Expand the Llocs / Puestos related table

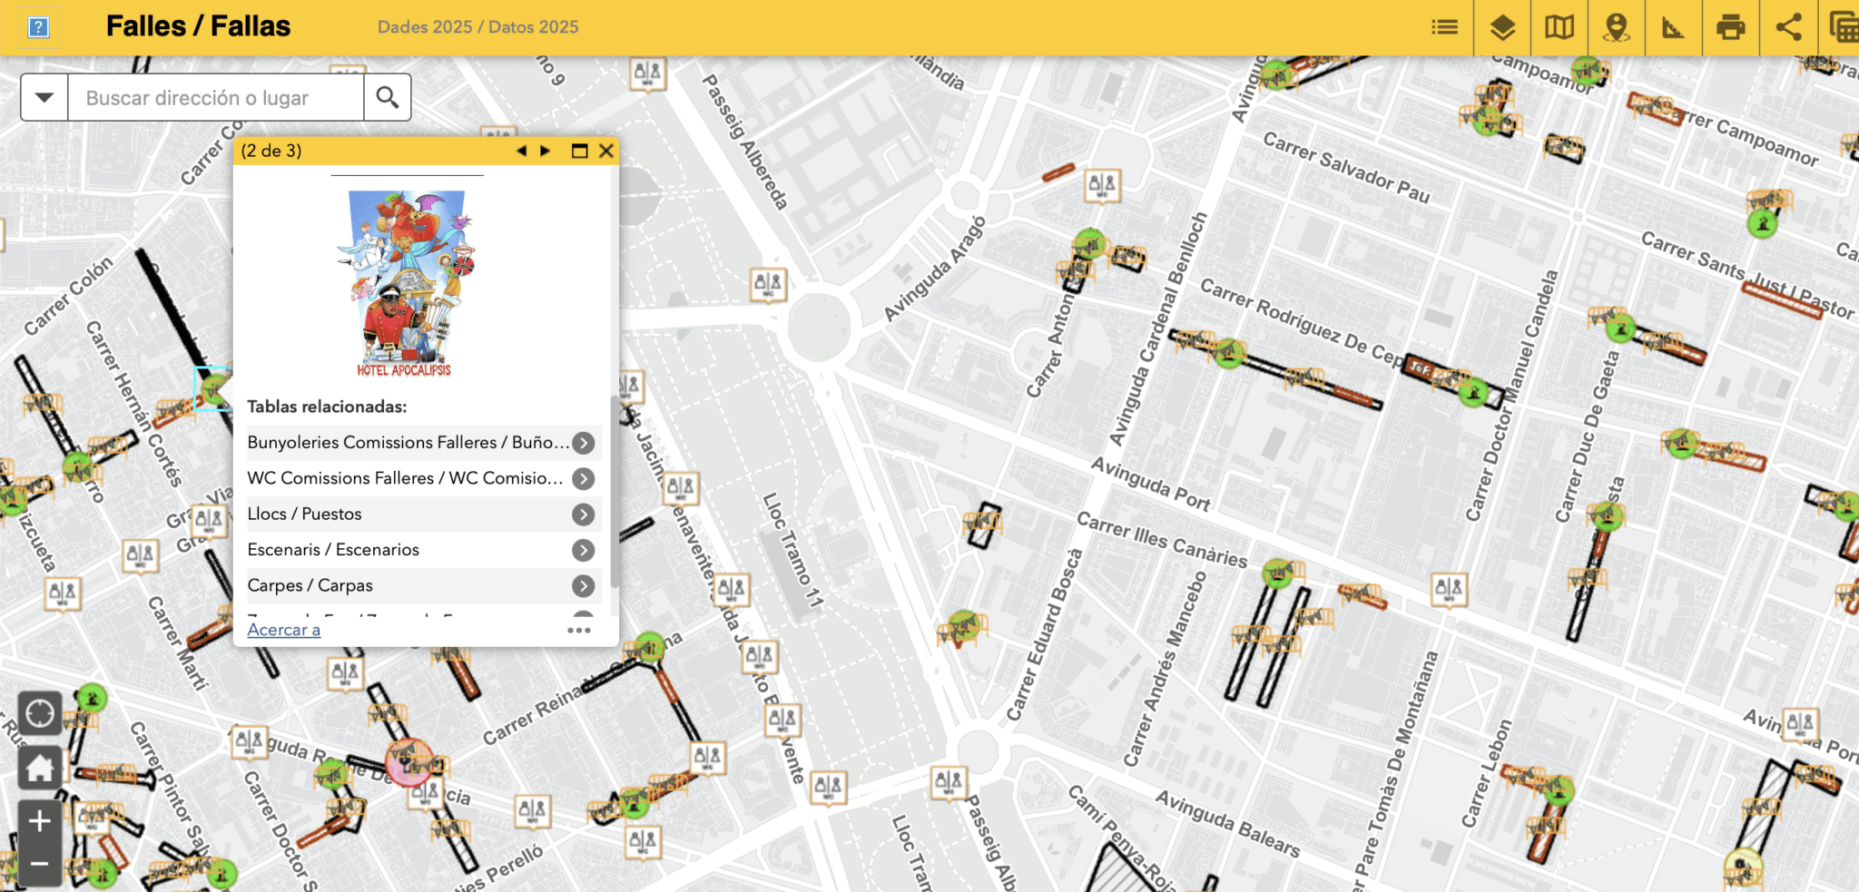tap(582, 515)
